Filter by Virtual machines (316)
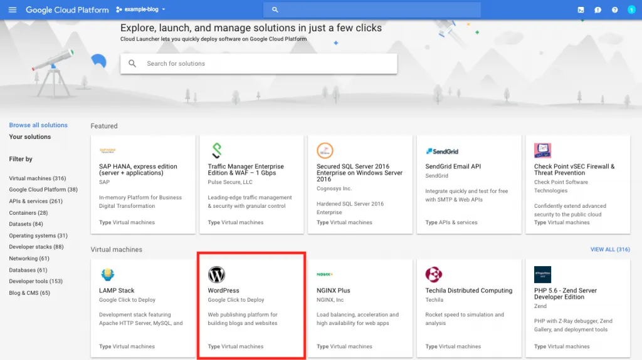The width and height of the screenshot is (642, 360). tap(37, 178)
